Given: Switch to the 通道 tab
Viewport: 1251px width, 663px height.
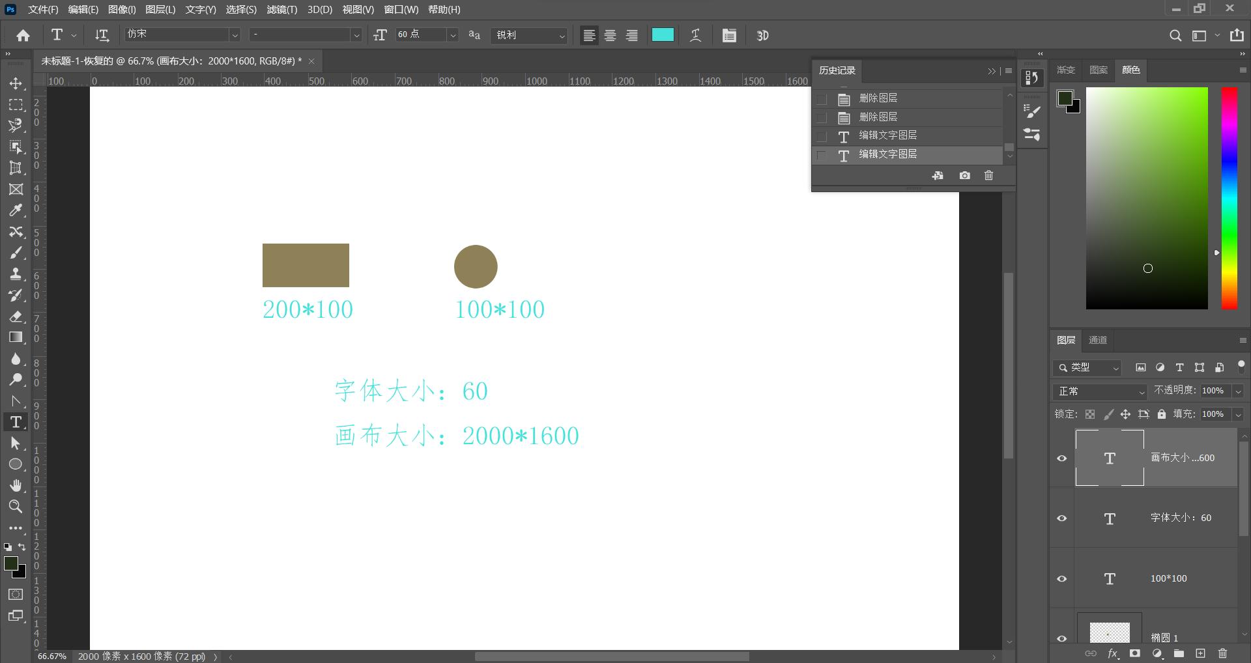Looking at the screenshot, I should click(x=1097, y=340).
